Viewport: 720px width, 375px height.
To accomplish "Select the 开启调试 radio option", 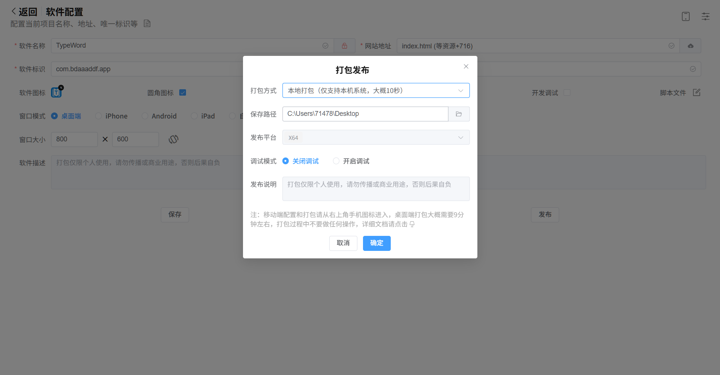I will tap(336, 161).
